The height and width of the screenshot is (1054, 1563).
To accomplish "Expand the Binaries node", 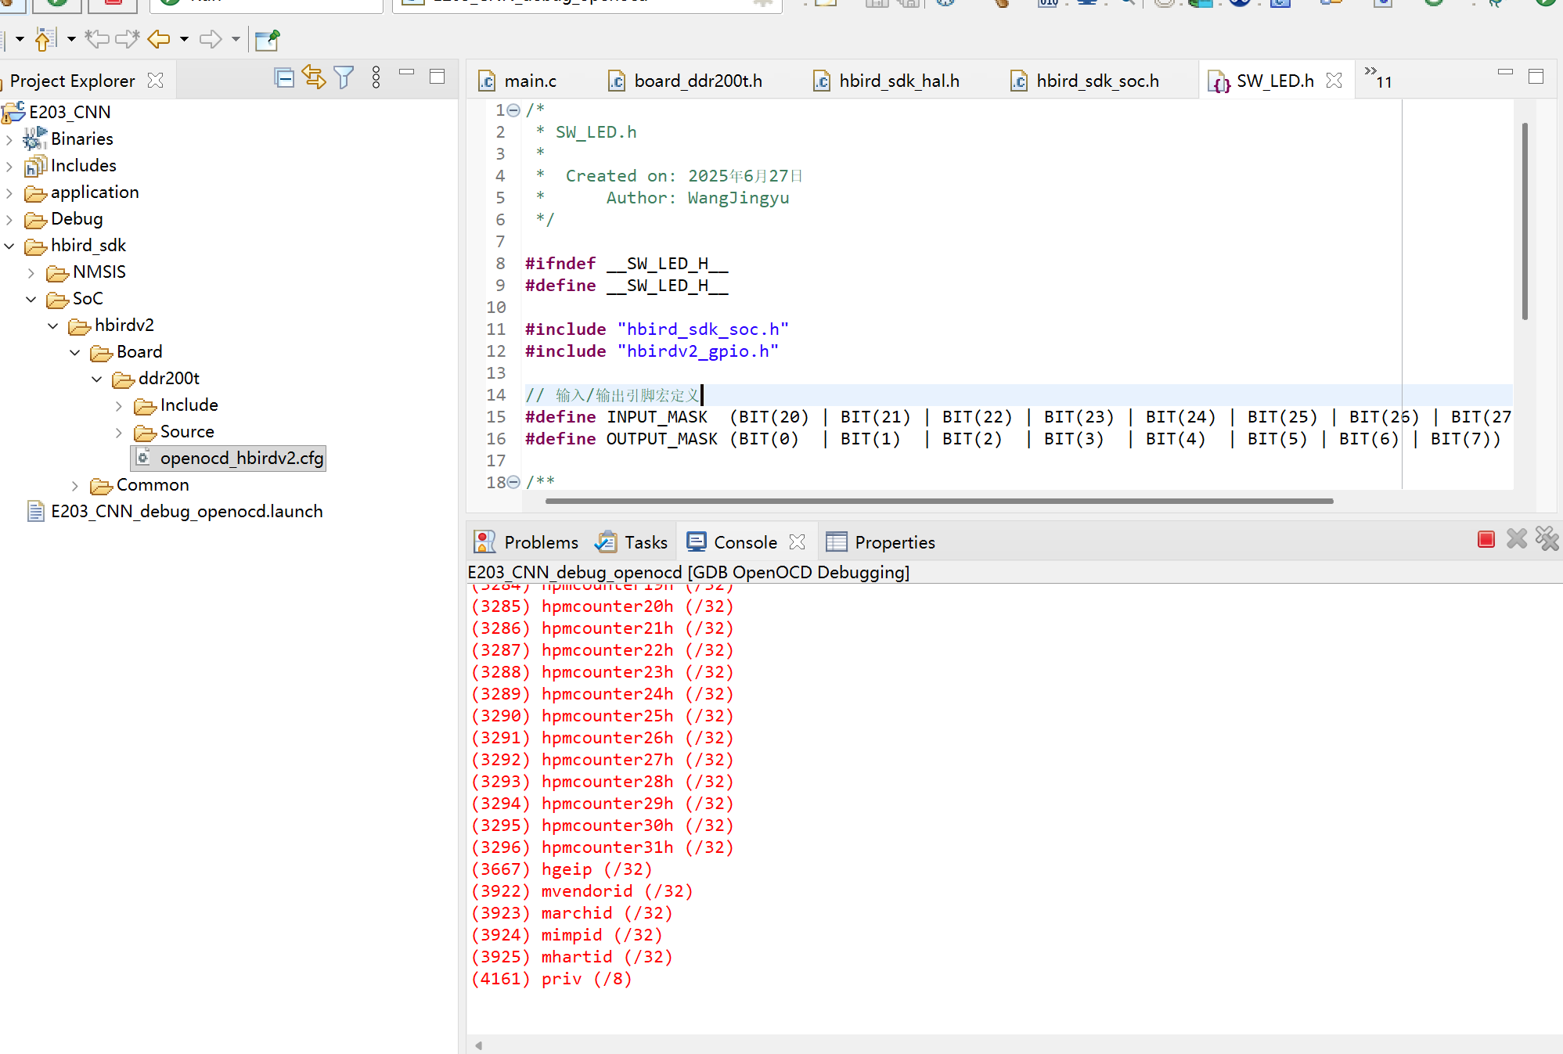I will pyautogui.click(x=9, y=139).
